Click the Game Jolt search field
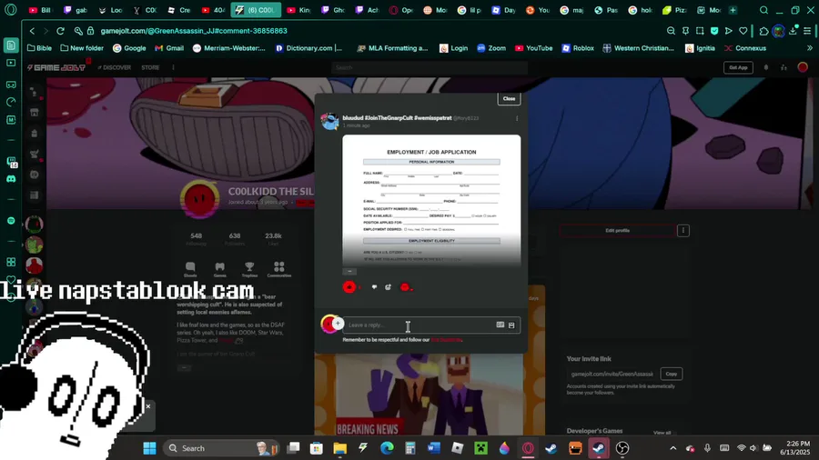Viewport: 819px width, 460px height. tap(430, 67)
